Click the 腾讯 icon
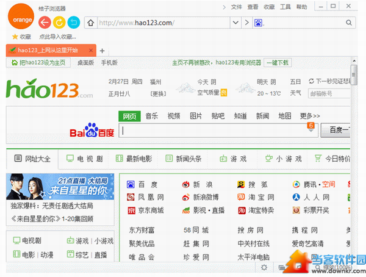This screenshot has height=277, width=366. pos(296,184)
